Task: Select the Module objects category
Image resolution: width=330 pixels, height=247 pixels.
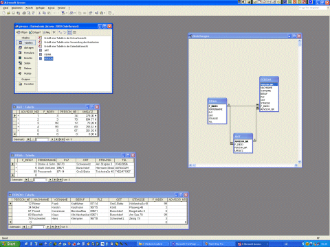Action: point(25,73)
